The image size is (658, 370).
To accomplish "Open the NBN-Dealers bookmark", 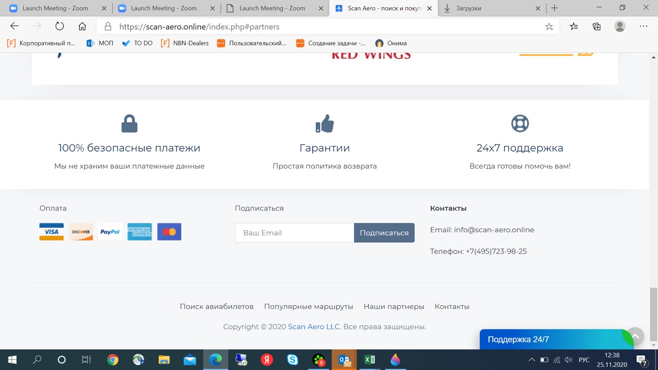I will tap(185, 43).
